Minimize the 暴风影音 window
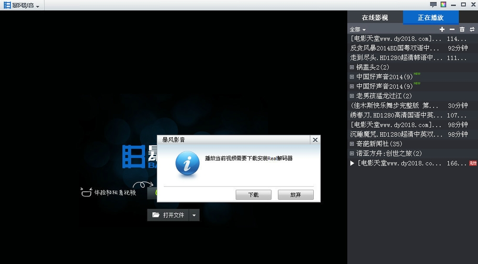The image size is (478, 264). coord(454,5)
